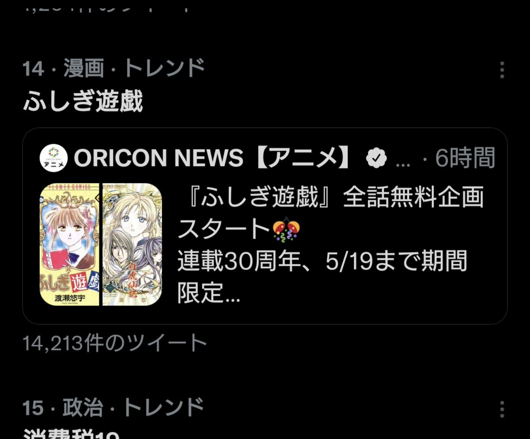Open the 消費税 trending topic below
This screenshot has width=530, height=439.
coord(72,433)
